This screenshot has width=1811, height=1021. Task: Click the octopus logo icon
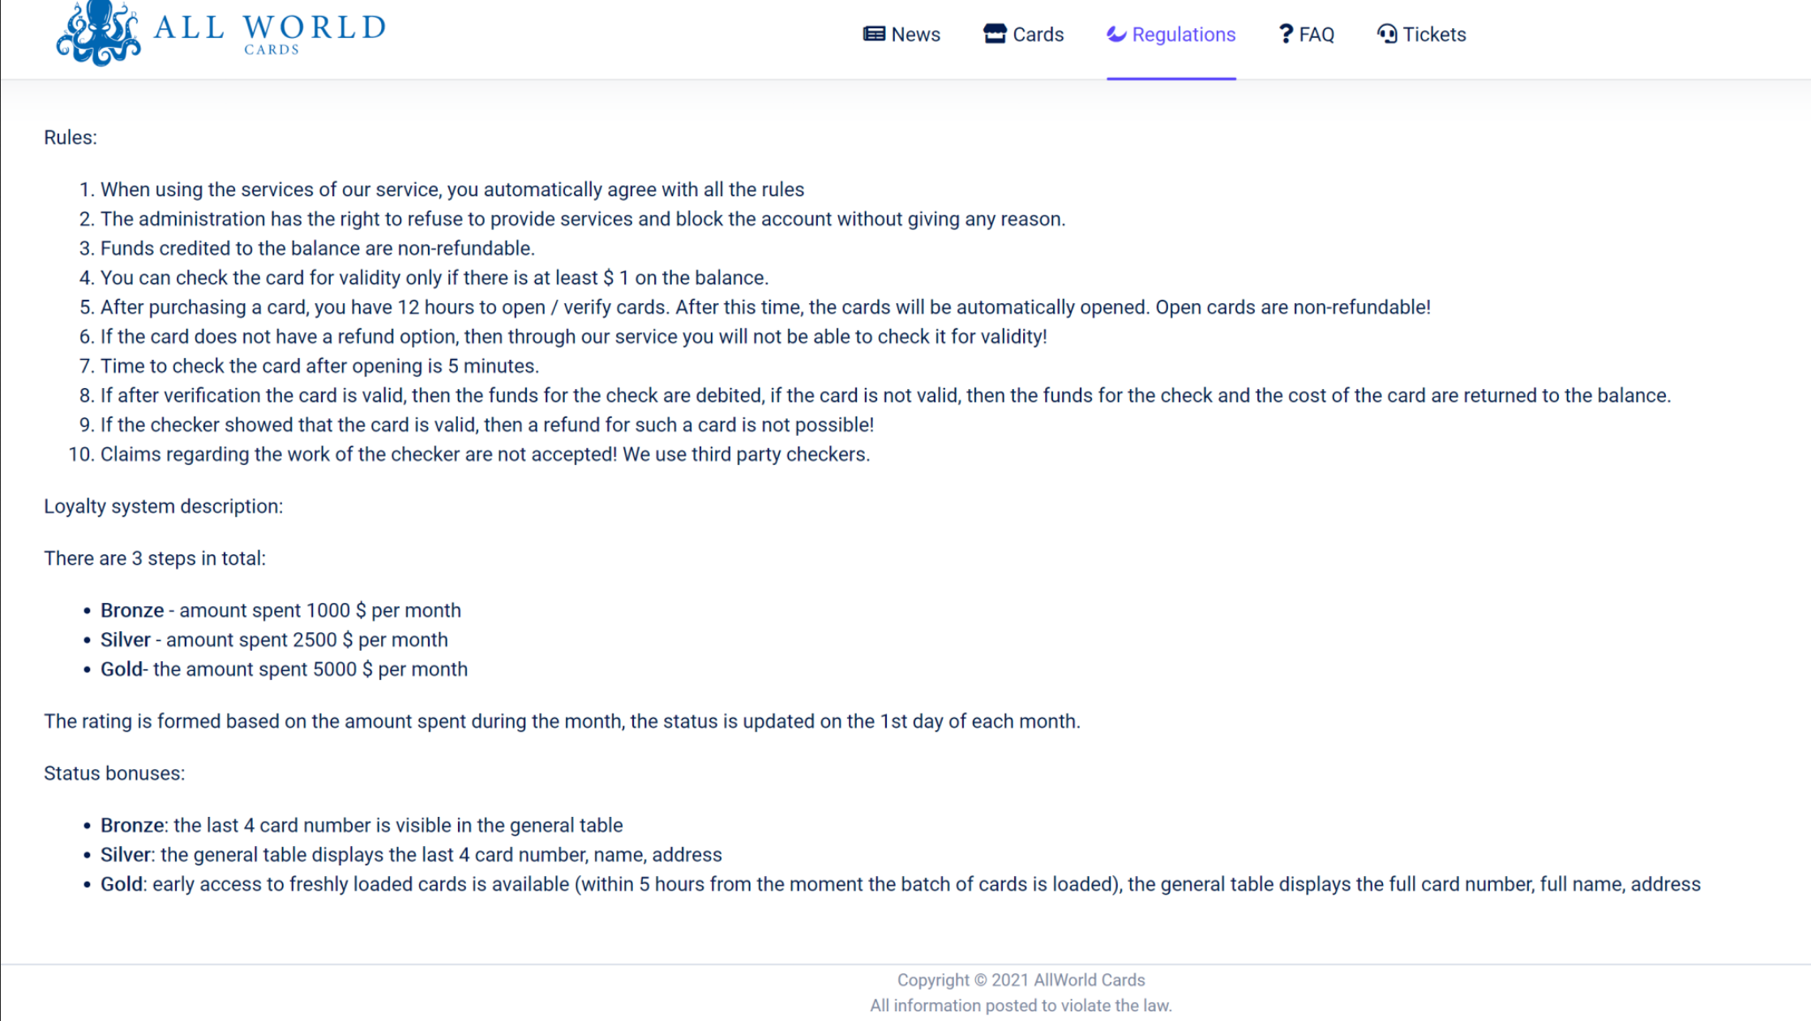(x=98, y=33)
